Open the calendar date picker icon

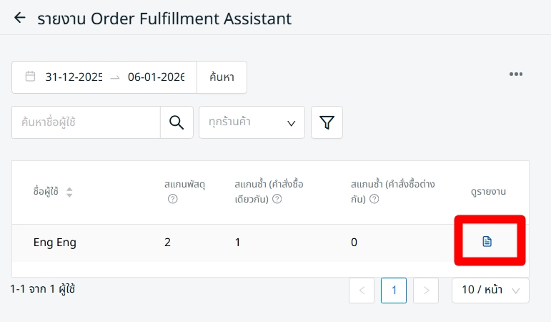tap(30, 77)
